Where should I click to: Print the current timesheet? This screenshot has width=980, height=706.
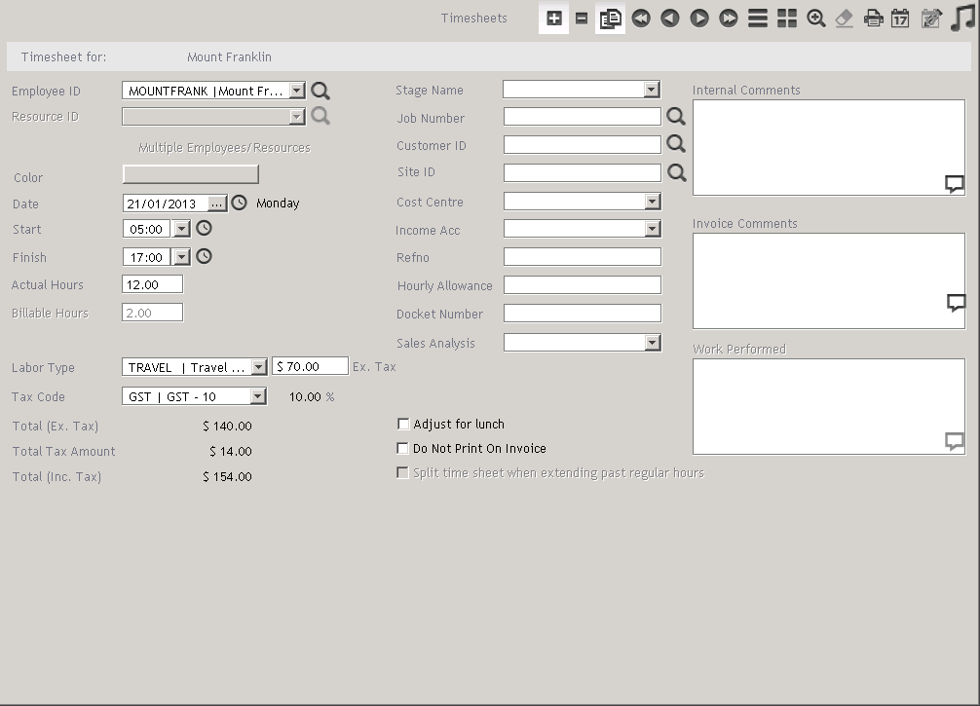pos(873,18)
